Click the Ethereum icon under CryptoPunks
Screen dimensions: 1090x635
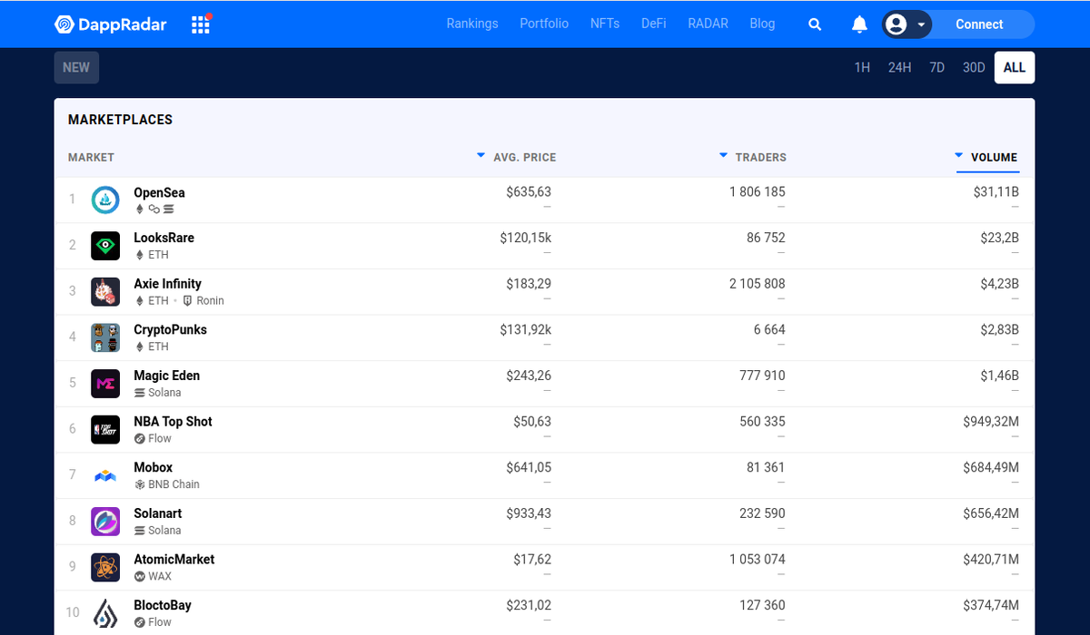[x=137, y=346]
